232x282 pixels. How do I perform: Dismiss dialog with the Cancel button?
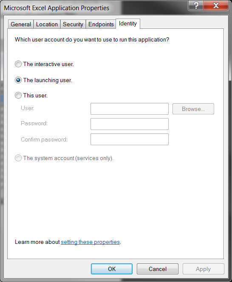[158, 269]
